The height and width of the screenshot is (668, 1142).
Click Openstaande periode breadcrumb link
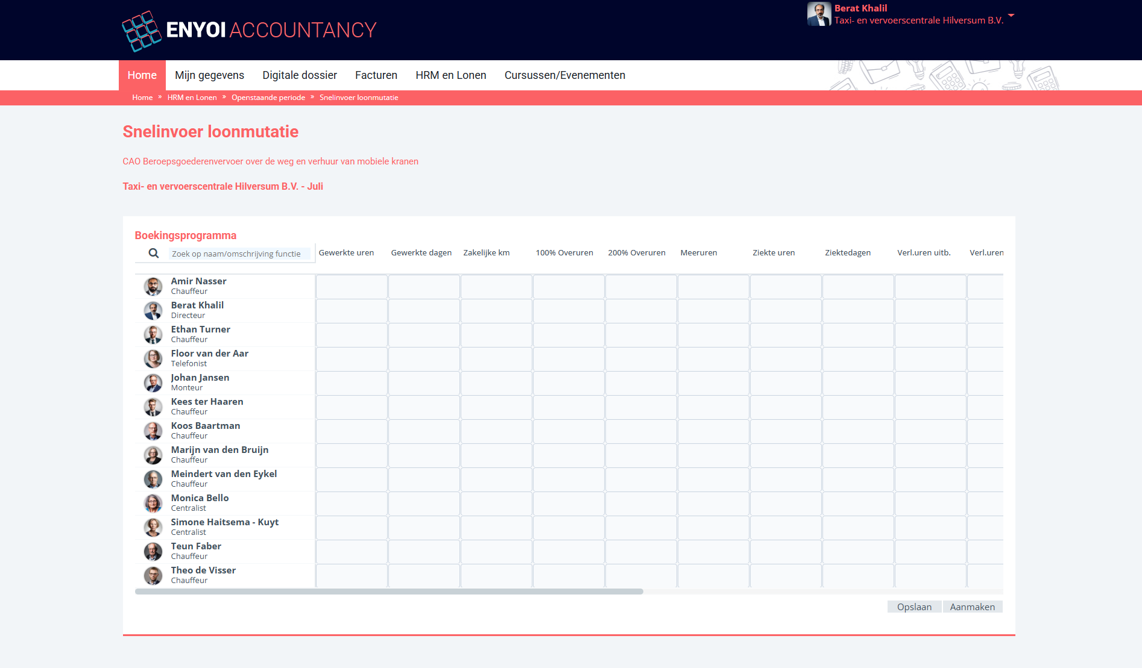(x=268, y=98)
